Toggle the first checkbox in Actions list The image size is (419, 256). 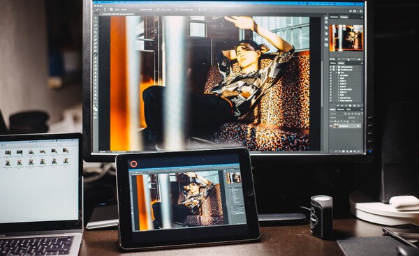click(x=330, y=67)
